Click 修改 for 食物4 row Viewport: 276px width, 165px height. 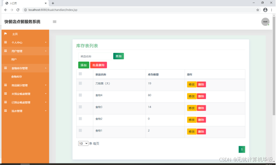click(x=192, y=96)
